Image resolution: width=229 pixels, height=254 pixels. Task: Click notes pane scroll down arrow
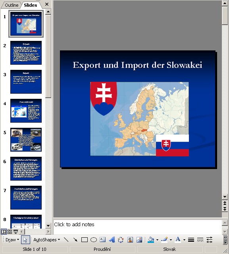pos(225,231)
